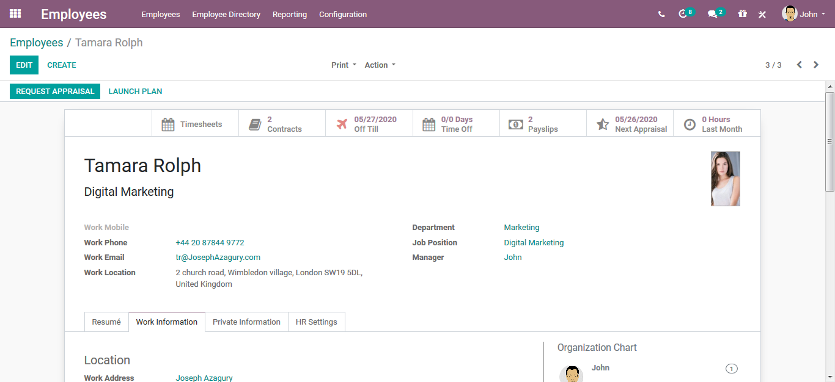
Task: Open the 2 Payslips stat button
Action: tap(543, 124)
